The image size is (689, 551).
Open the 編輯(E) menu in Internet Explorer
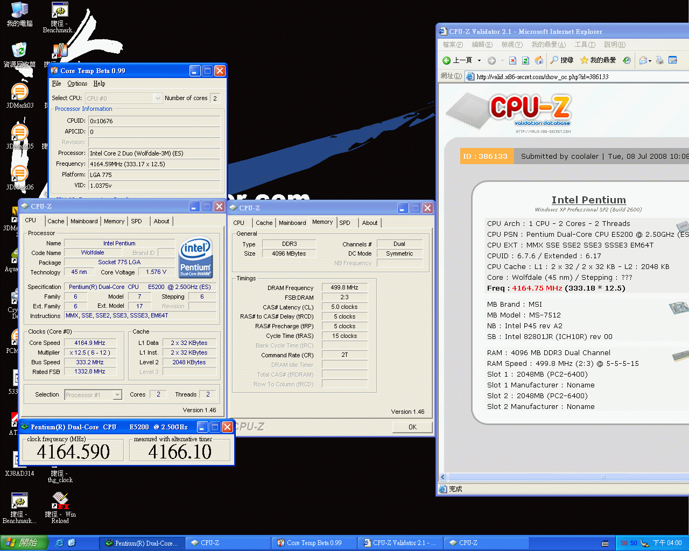click(482, 45)
